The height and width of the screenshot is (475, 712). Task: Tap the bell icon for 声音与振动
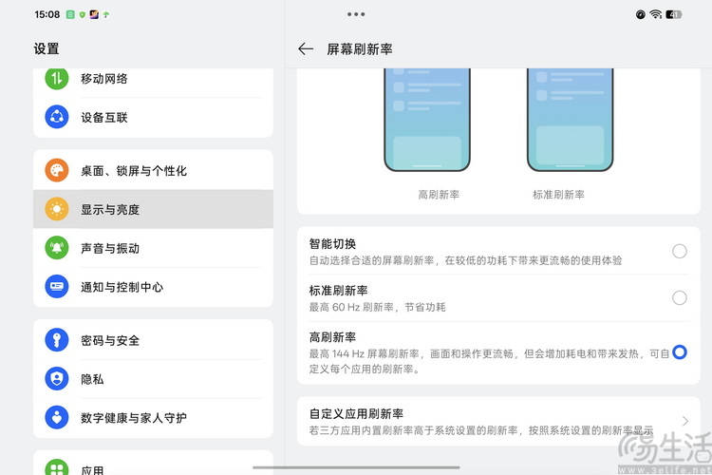click(57, 248)
